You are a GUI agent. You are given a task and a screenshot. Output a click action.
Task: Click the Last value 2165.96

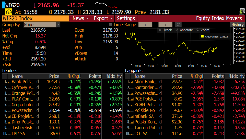coord(38,30)
